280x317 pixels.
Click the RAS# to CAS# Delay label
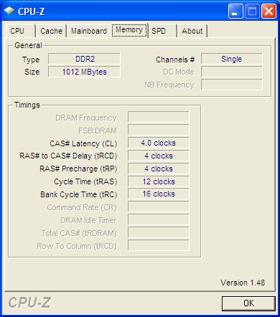[68, 156]
